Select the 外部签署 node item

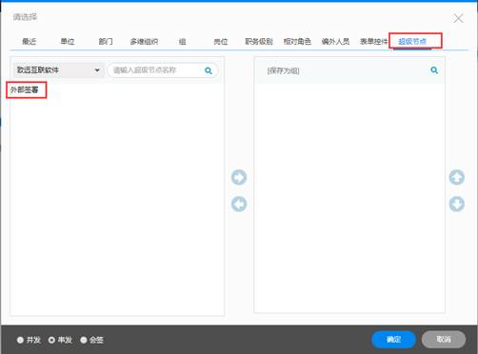click(25, 89)
